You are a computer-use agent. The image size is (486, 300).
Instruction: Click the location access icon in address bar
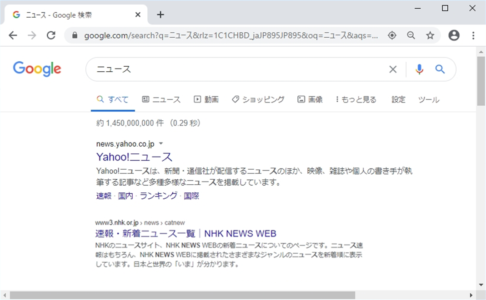tap(392, 35)
